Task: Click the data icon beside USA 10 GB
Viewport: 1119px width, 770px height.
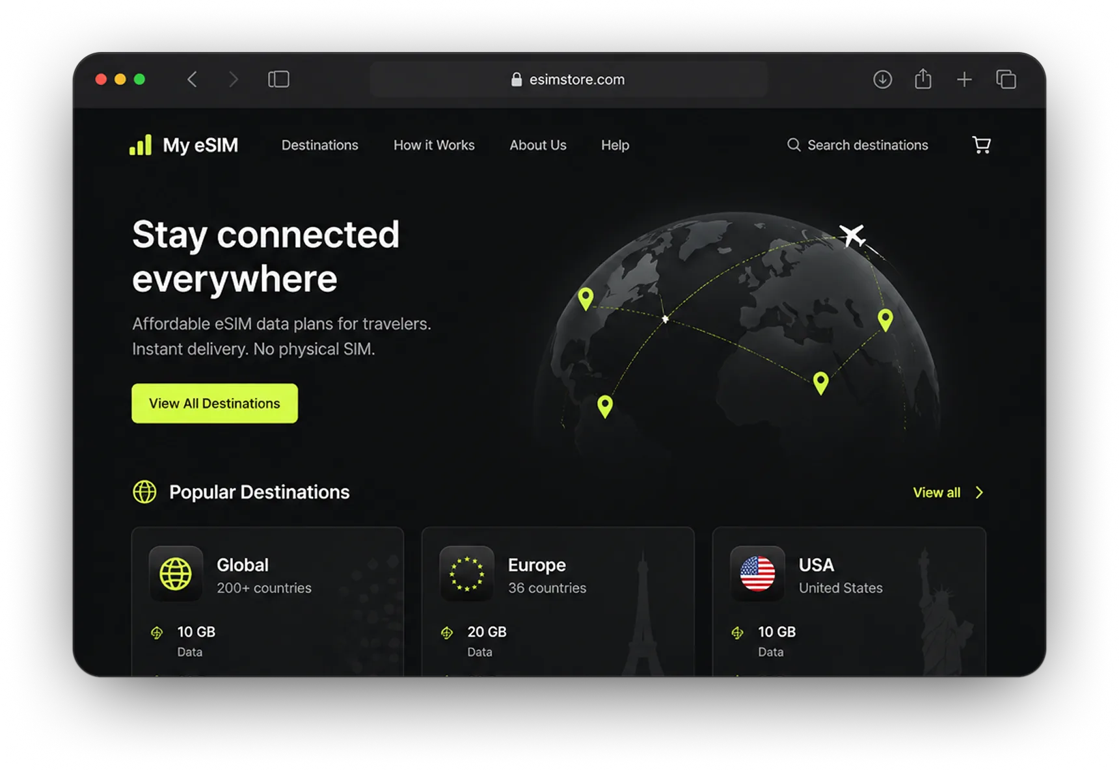Action: click(737, 632)
